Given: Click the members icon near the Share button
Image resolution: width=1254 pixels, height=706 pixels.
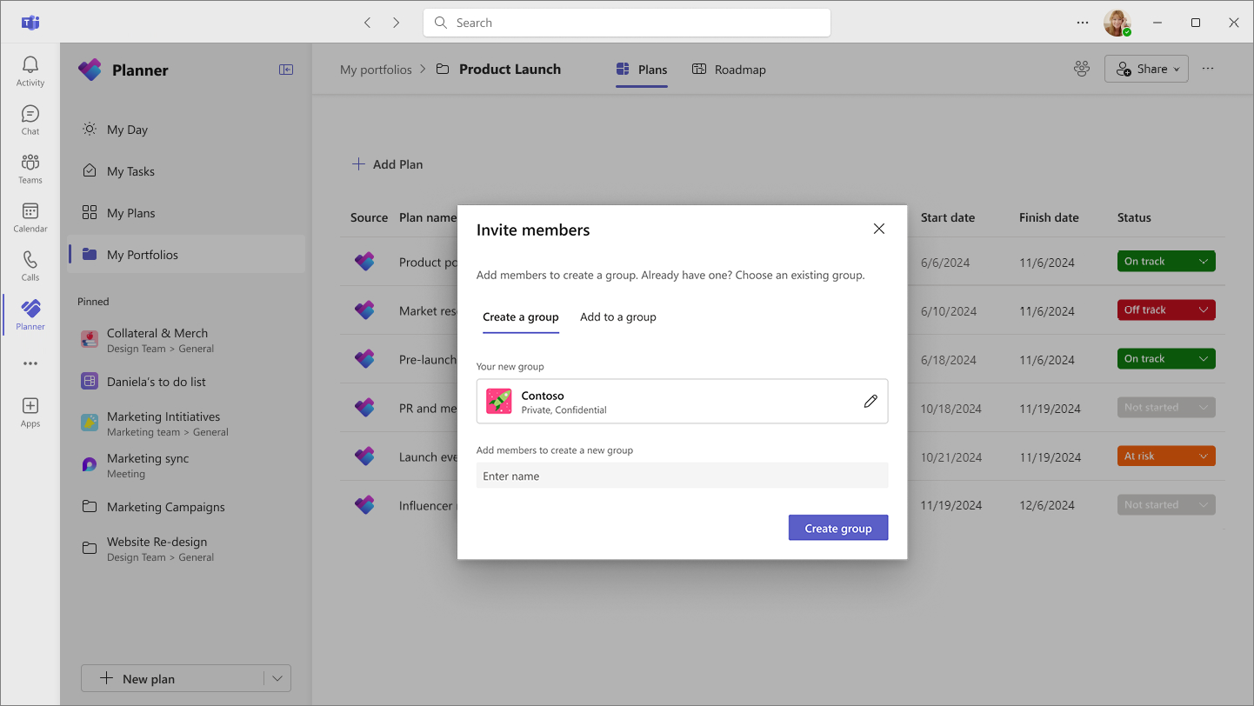Looking at the screenshot, I should 1081,68.
